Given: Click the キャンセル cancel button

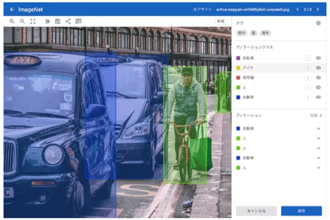Looking at the screenshot, I should [x=256, y=211].
